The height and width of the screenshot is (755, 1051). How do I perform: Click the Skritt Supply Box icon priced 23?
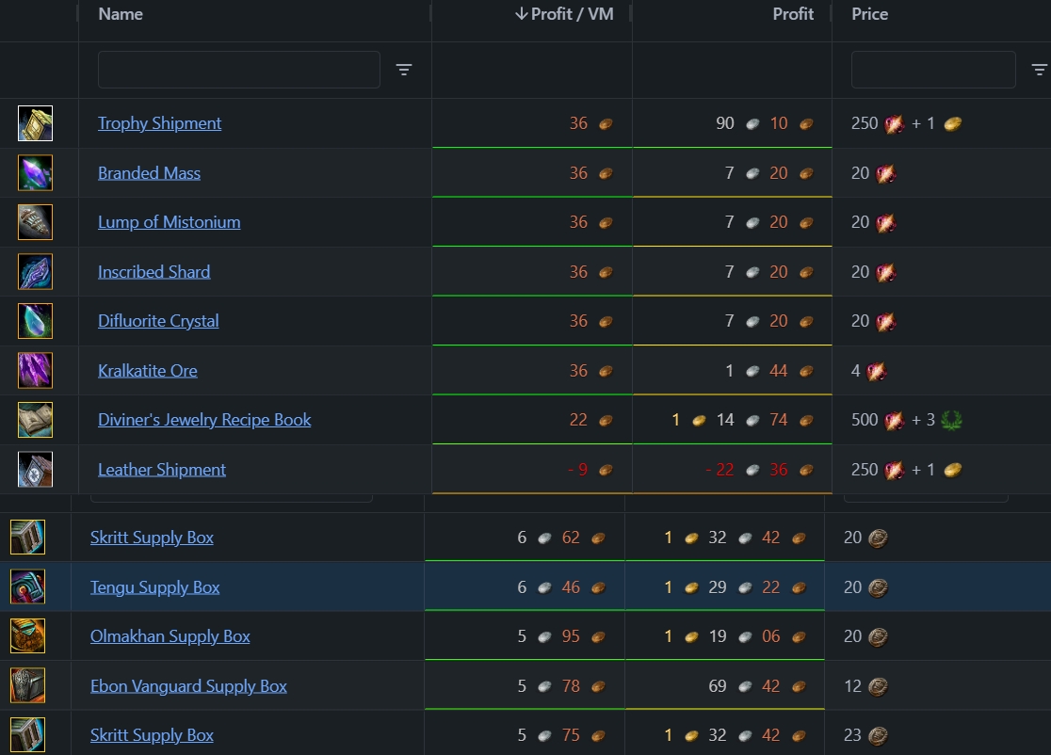click(27, 735)
